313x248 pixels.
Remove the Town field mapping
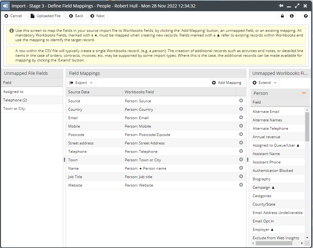tap(241, 159)
